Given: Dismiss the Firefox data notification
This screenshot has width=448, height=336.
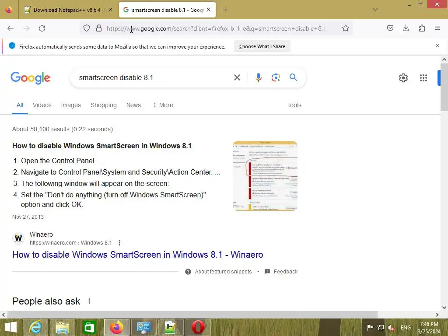Looking at the screenshot, I should click(437, 45).
